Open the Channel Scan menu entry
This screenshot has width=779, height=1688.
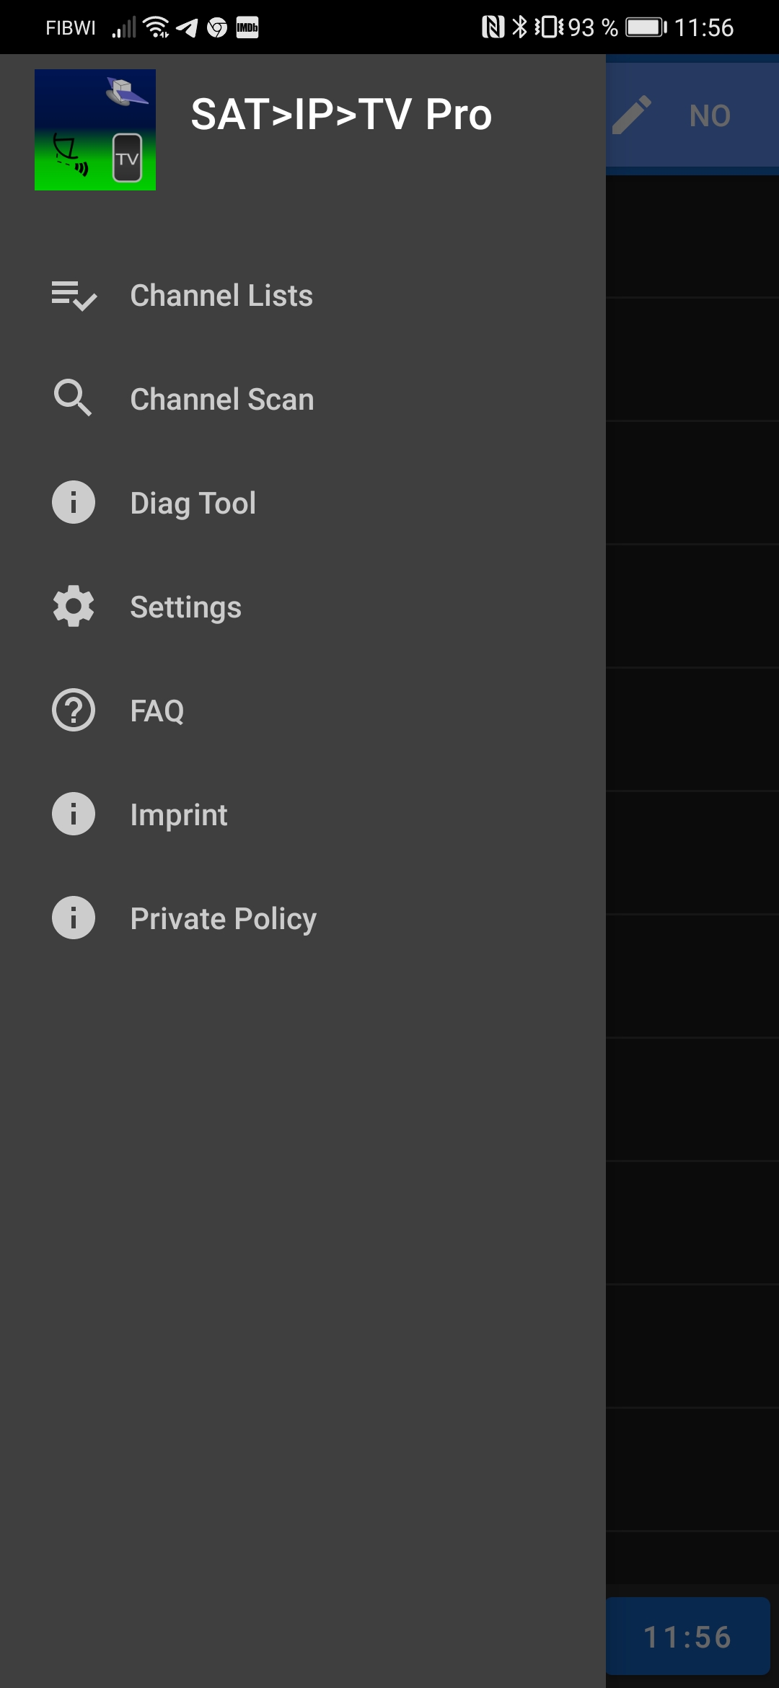click(x=222, y=400)
